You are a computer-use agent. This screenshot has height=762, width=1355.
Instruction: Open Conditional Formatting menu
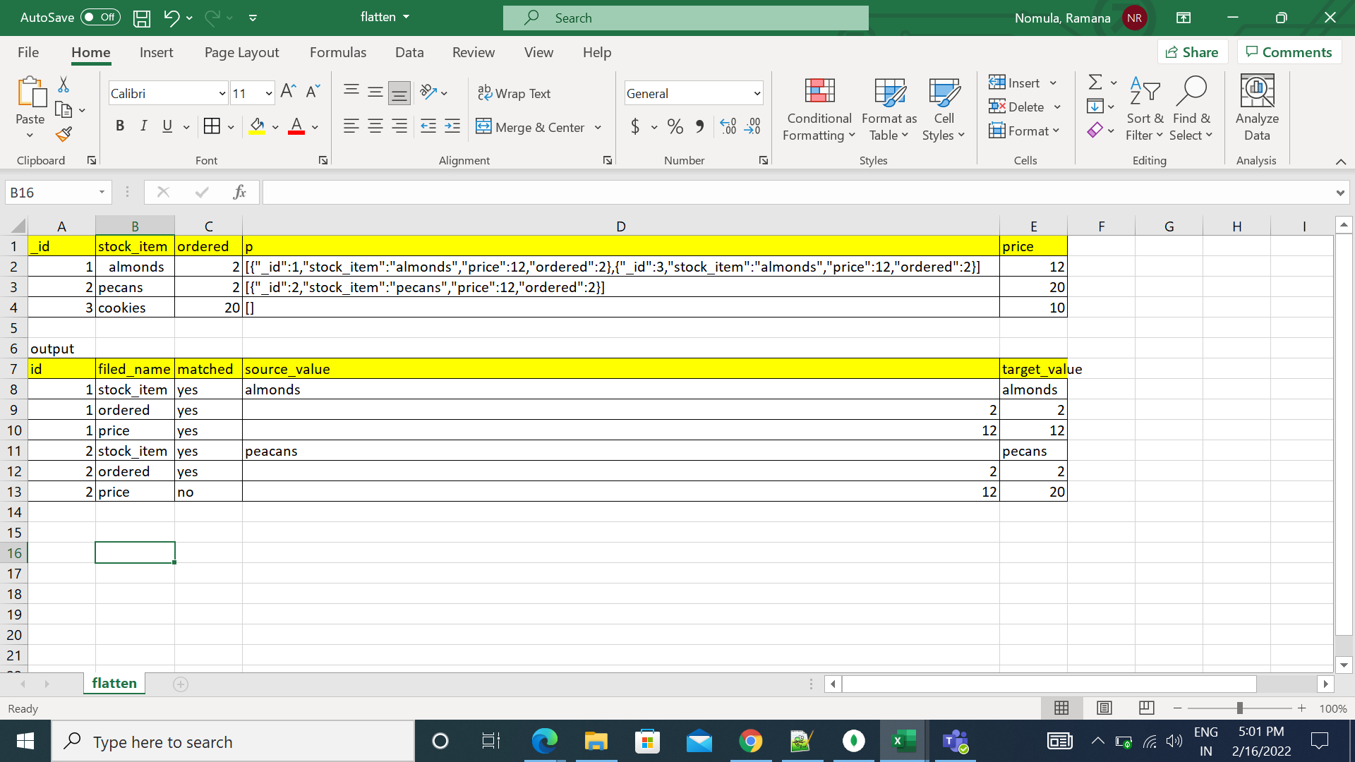tap(819, 109)
